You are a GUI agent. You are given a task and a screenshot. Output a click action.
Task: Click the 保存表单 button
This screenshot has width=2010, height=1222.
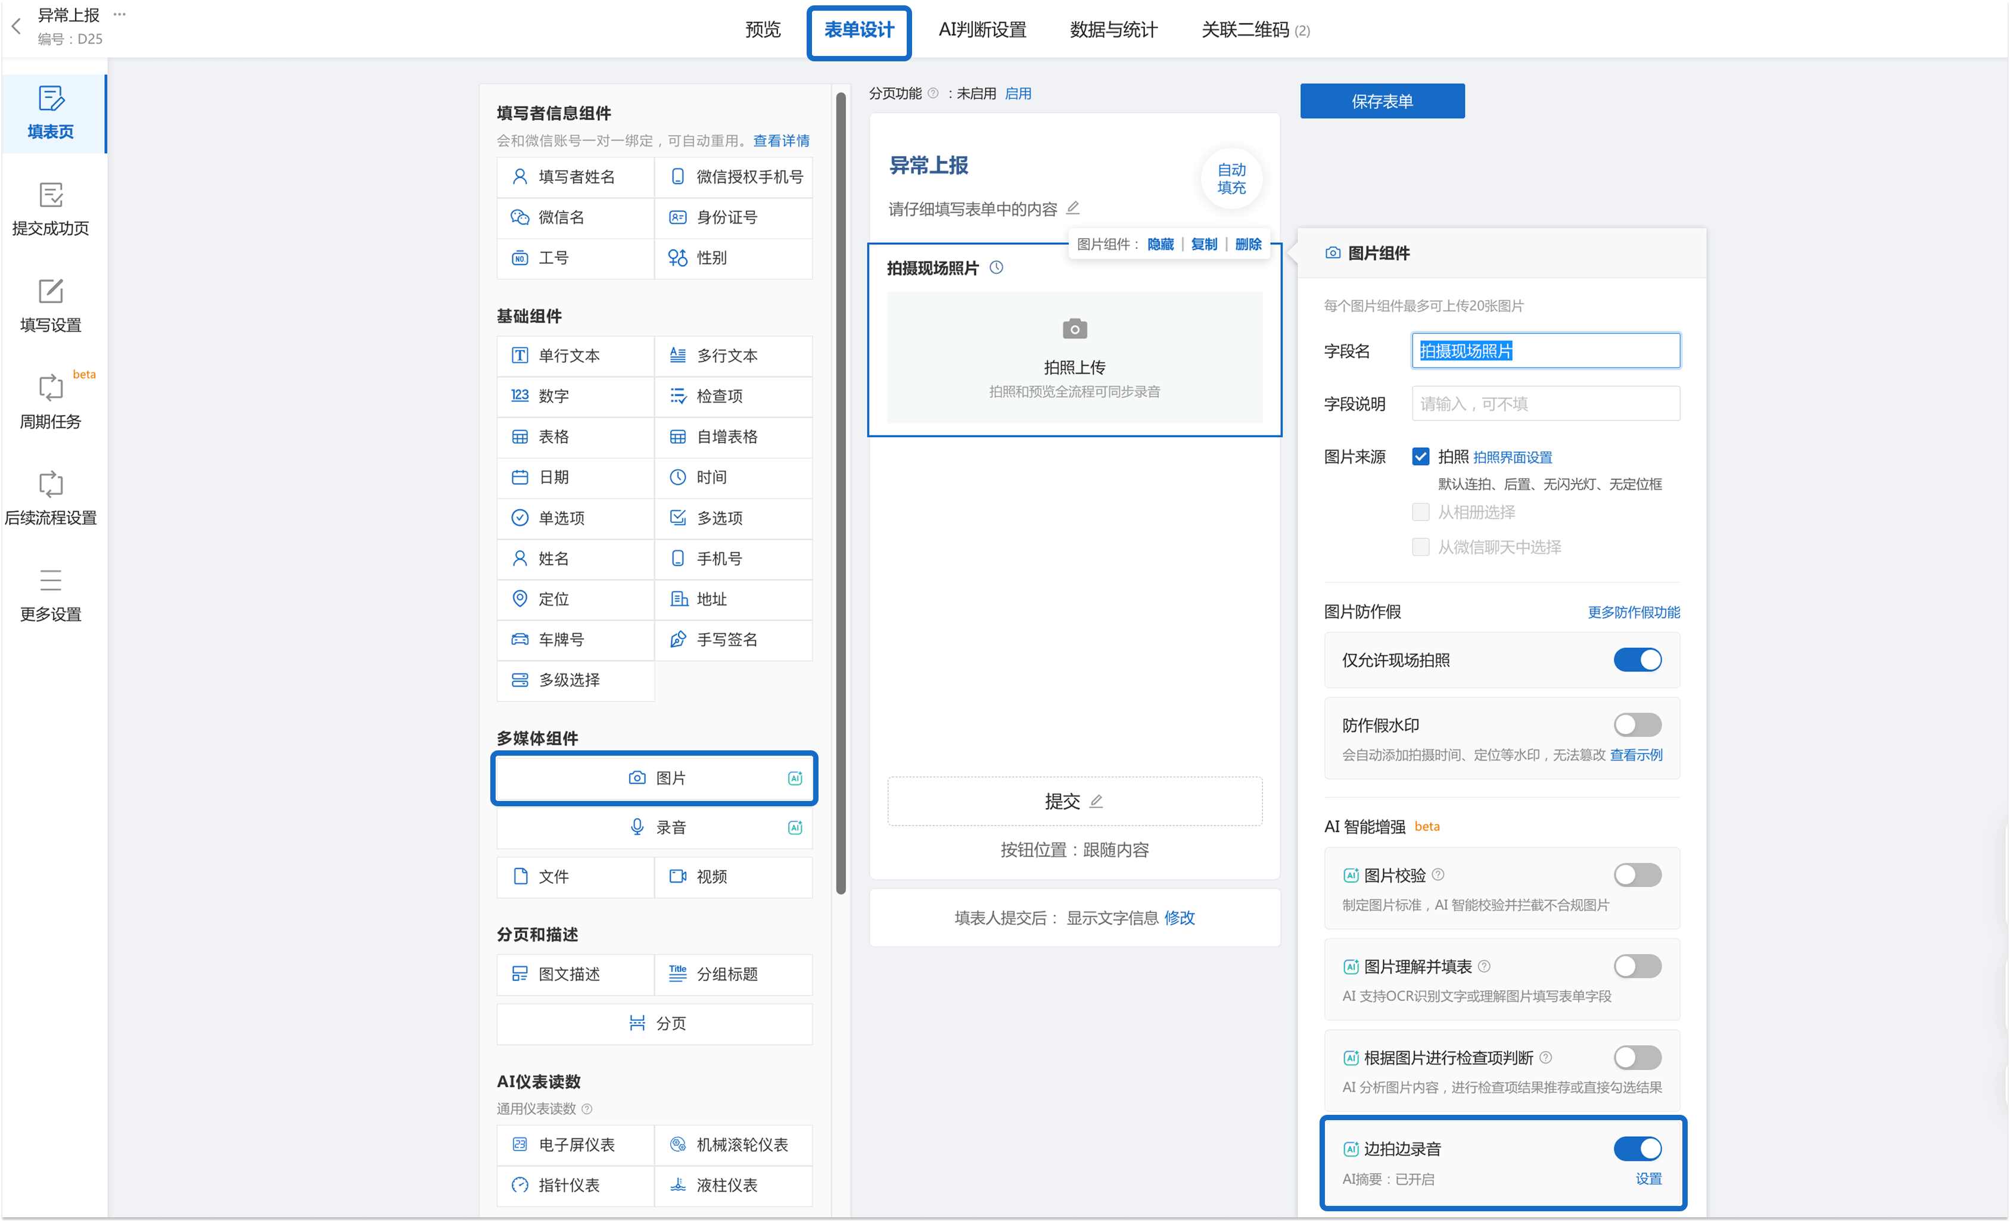(x=1382, y=101)
